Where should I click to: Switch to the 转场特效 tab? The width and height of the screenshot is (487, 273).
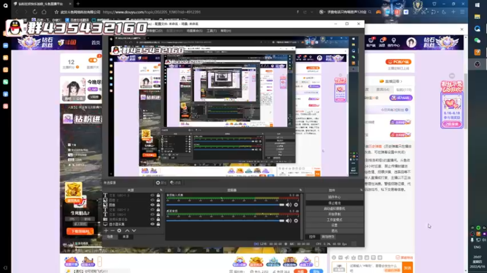tap(328, 237)
